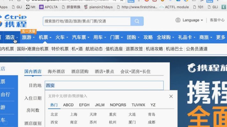The width and height of the screenshot is (227, 127).
Task: Click the top site search box
Action: tap(87, 21)
